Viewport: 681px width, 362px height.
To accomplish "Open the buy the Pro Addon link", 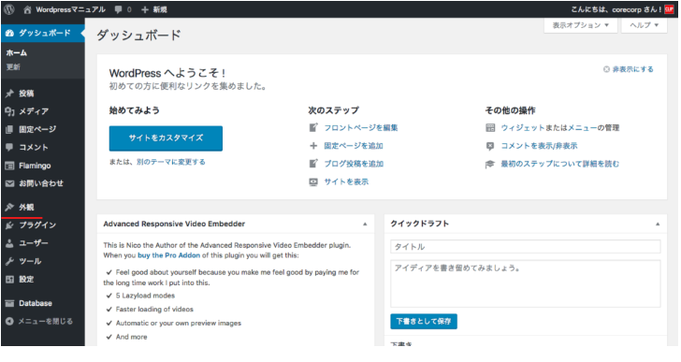I will (169, 255).
